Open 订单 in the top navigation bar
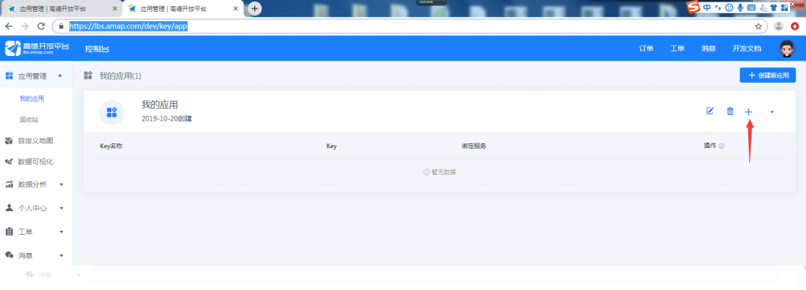The image size is (806, 290). point(646,48)
